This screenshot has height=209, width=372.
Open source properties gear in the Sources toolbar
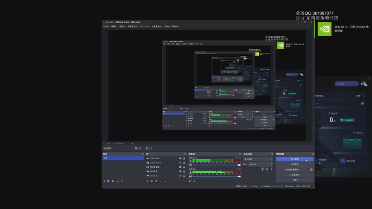tap(156, 181)
